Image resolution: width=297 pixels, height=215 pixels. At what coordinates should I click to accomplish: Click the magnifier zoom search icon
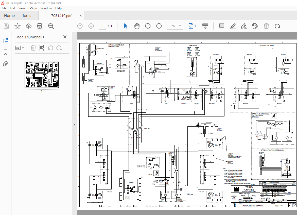[51, 26]
